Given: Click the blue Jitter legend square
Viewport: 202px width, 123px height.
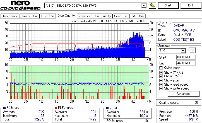Looking at the screenshot, I should point(107,108).
